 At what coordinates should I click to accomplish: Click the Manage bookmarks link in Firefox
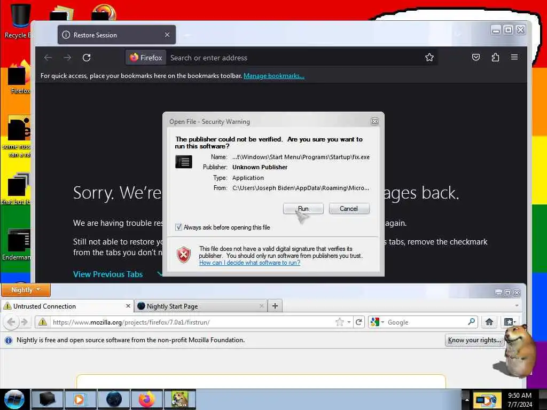click(274, 76)
